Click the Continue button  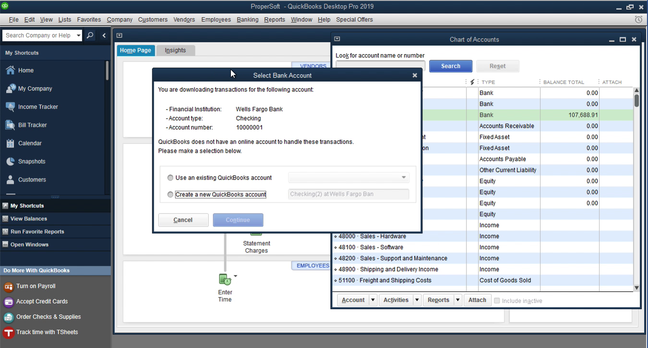coord(238,220)
